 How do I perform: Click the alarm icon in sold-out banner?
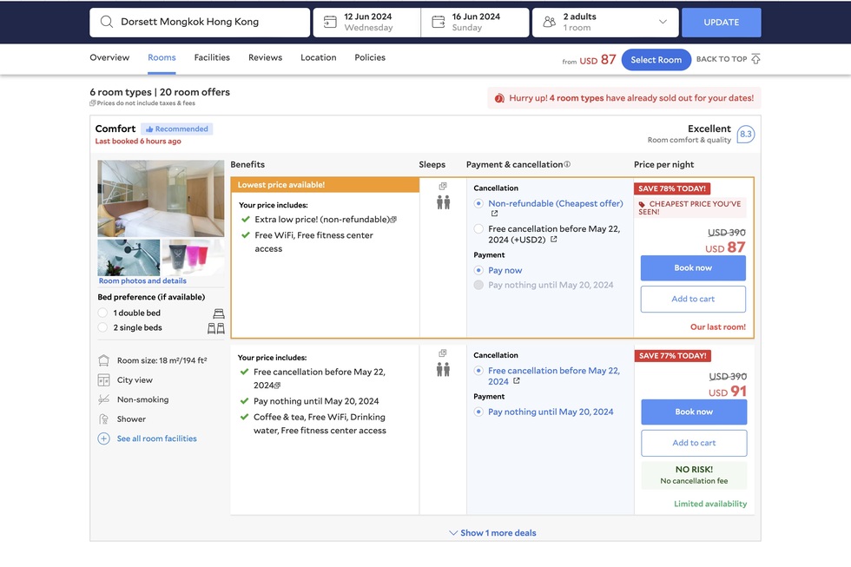click(499, 98)
